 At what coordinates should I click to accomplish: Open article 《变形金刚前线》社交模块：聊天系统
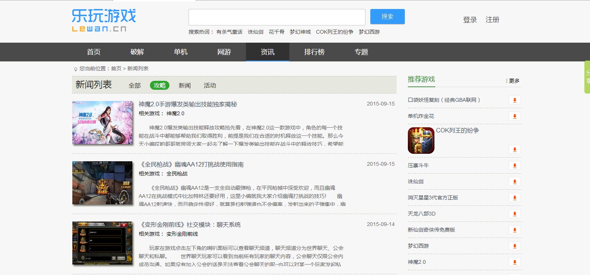[x=190, y=224]
